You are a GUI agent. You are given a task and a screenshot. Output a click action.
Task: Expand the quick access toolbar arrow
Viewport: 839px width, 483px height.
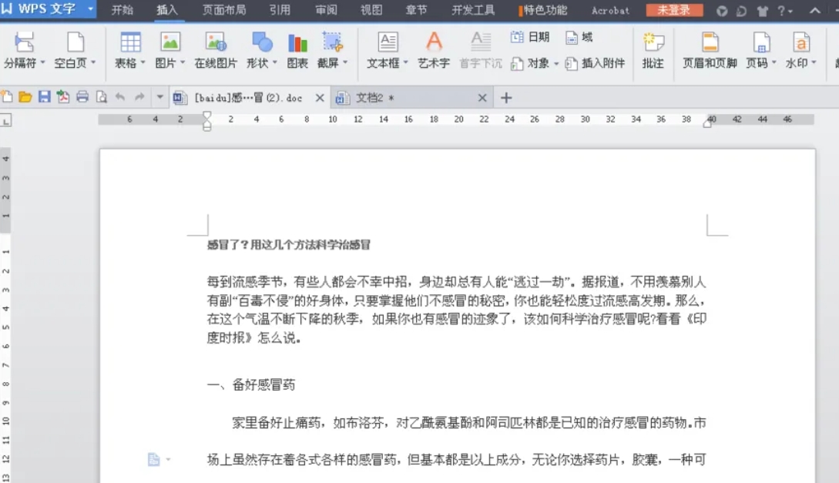159,97
